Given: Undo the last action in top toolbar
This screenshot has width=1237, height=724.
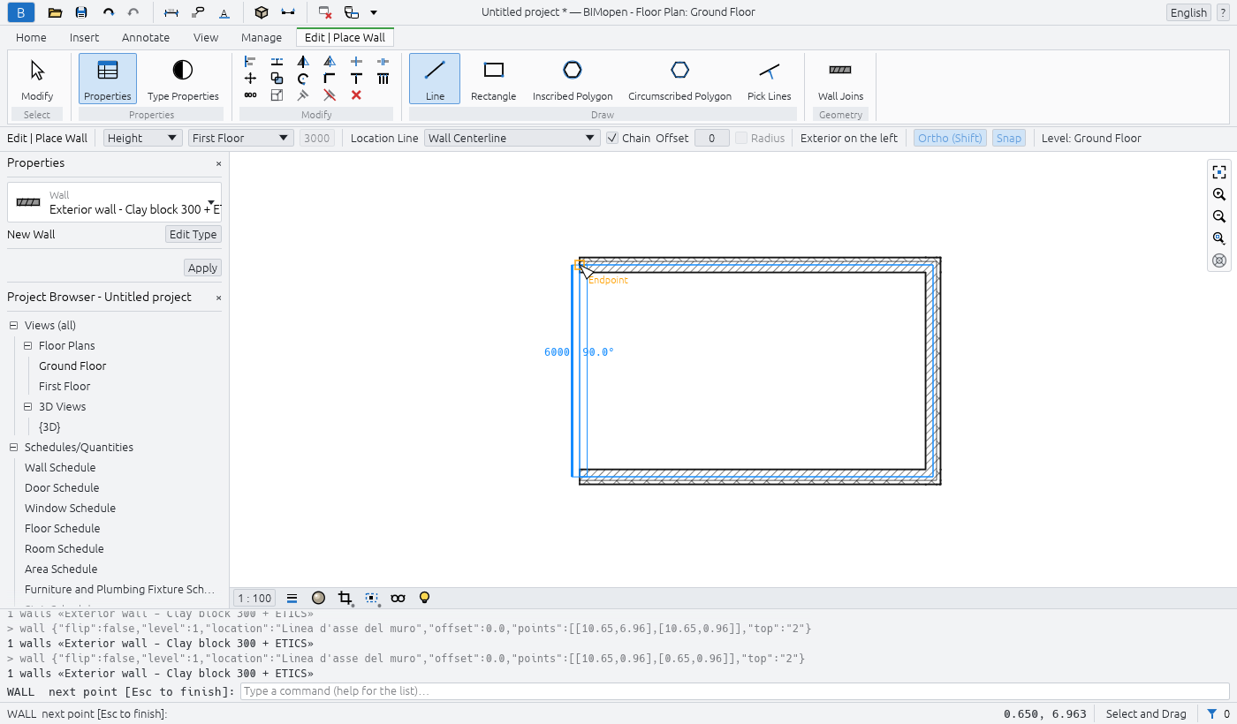Looking at the screenshot, I should 108,12.
